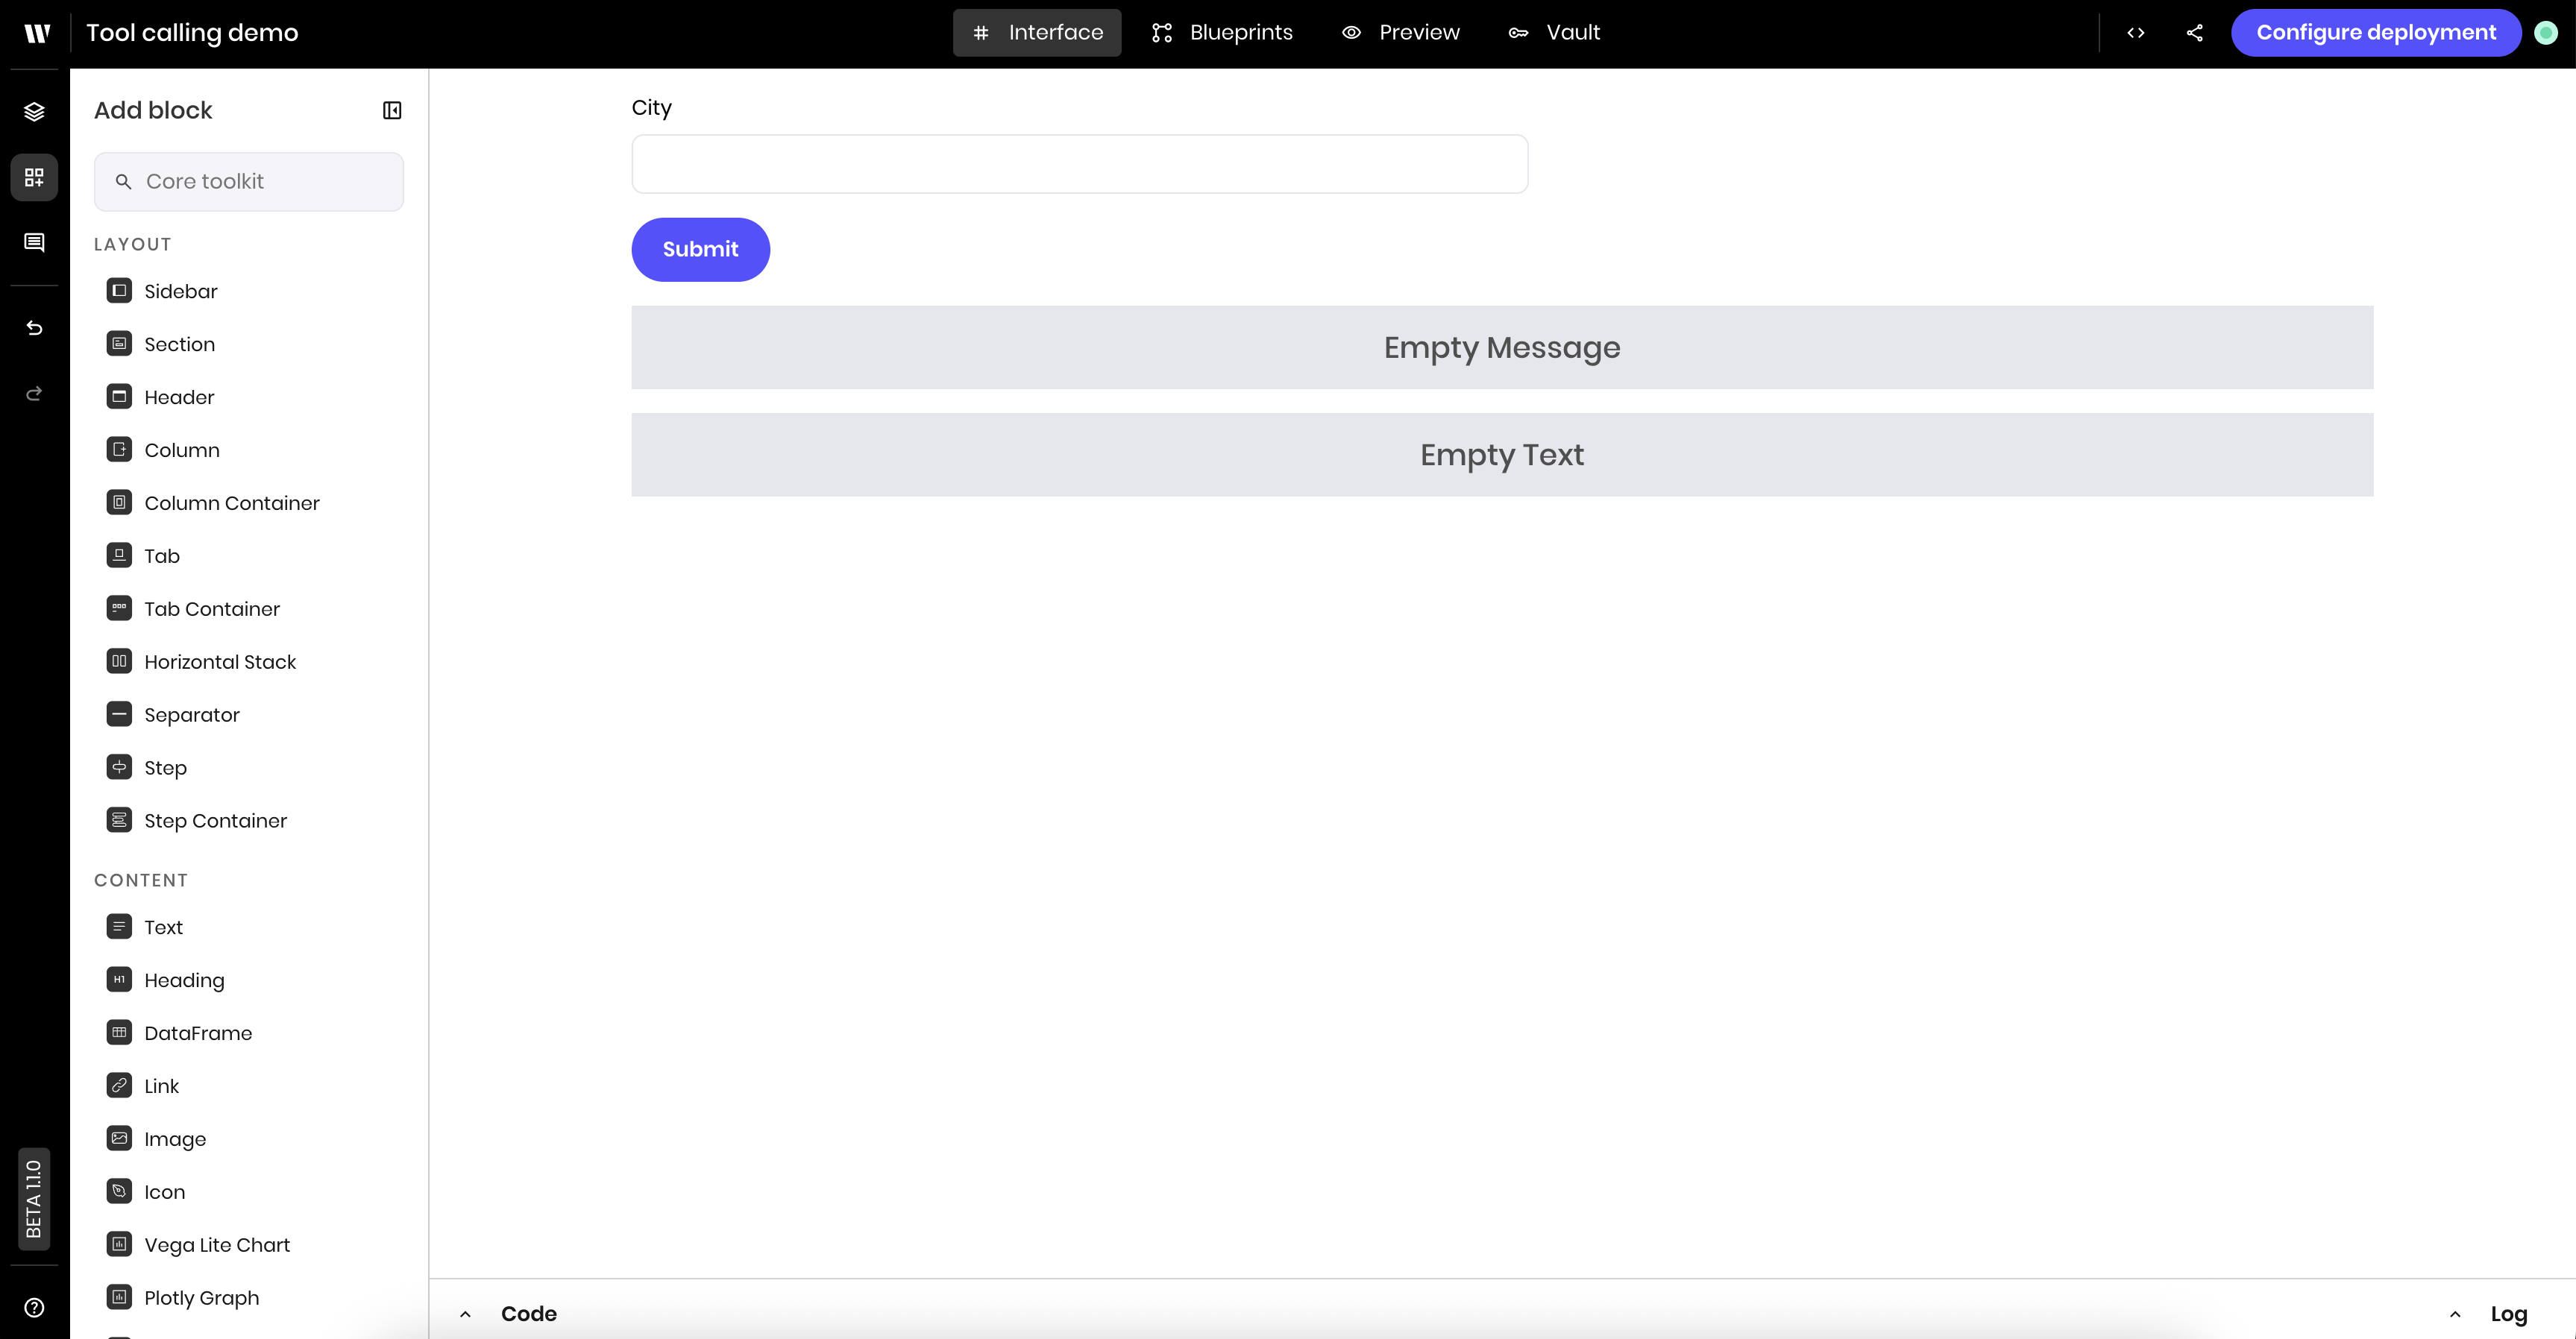Switch to the Preview tab
Image resolution: width=2576 pixels, height=1339 pixels.
(1400, 33)
